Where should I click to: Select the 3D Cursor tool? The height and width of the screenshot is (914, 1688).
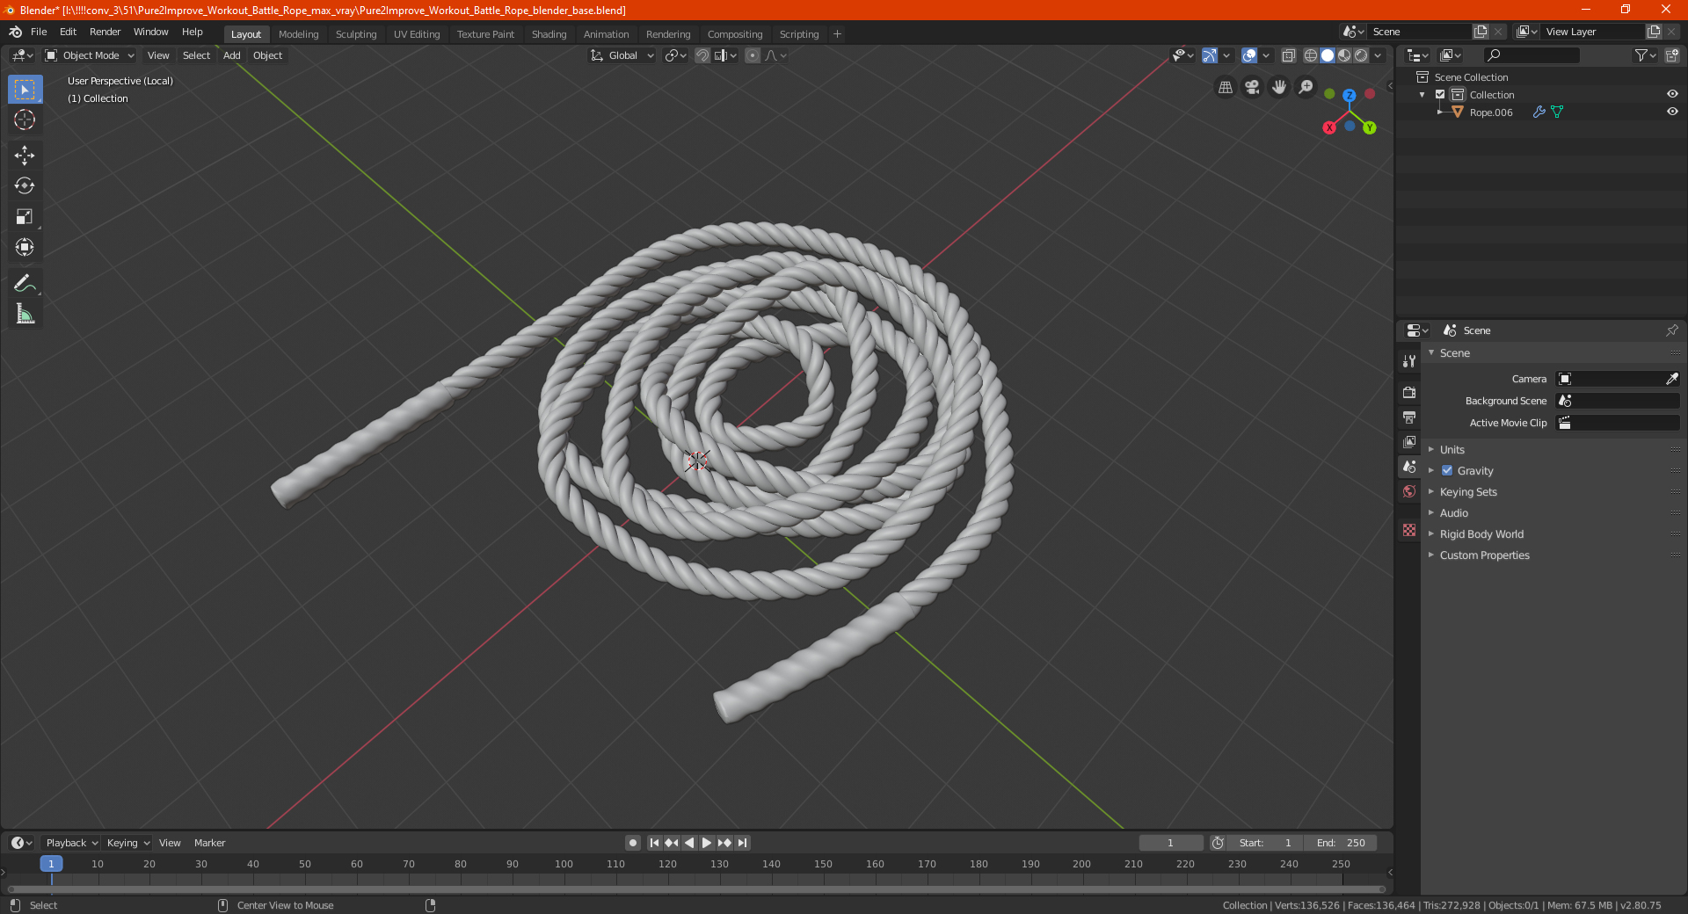[25, 120]
